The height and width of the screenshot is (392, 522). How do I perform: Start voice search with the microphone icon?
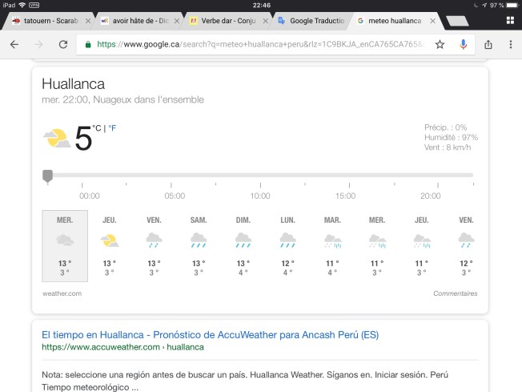point(464,45)
